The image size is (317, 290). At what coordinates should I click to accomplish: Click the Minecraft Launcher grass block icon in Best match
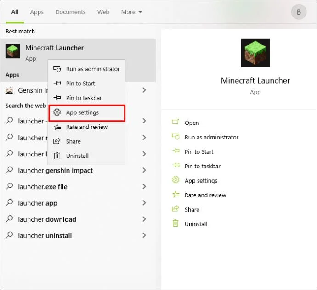tap(12, 51)
